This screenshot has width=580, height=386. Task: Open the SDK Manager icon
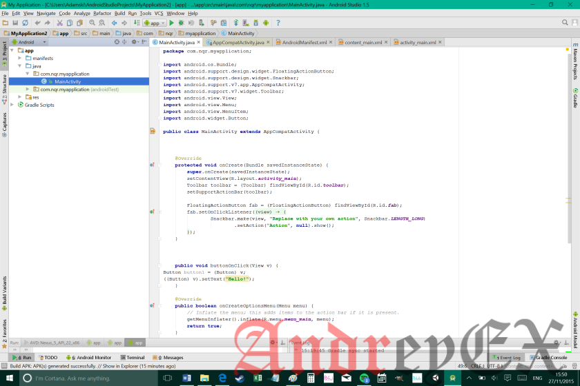(x=255, y=23)
